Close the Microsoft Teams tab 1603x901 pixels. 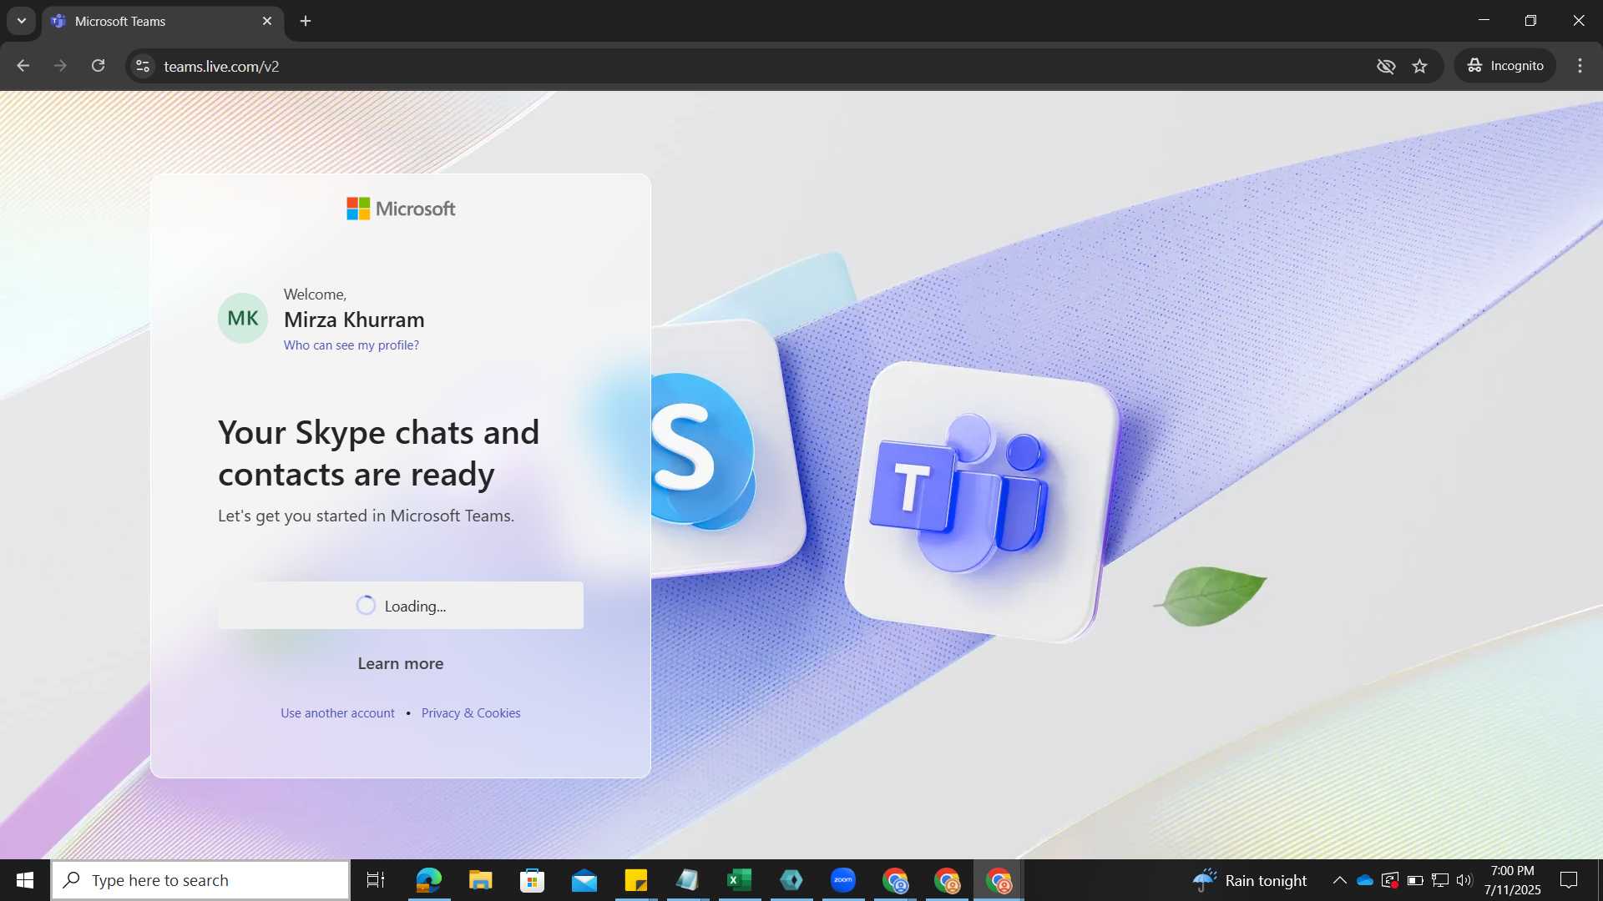(x=267, y=21)
